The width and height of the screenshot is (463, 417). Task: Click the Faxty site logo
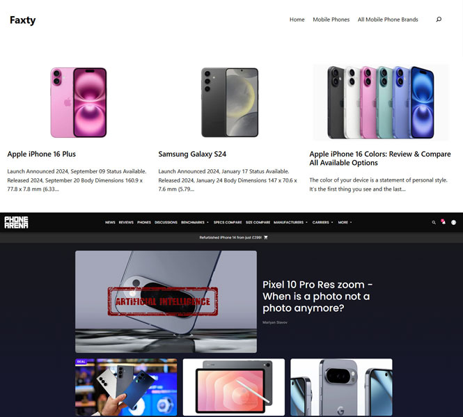click(22, 20)
